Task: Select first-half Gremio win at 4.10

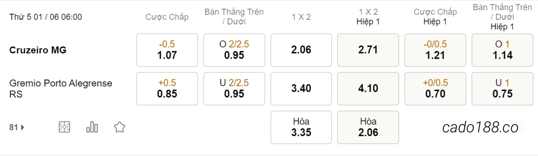Action: click(x=368, y=89)
